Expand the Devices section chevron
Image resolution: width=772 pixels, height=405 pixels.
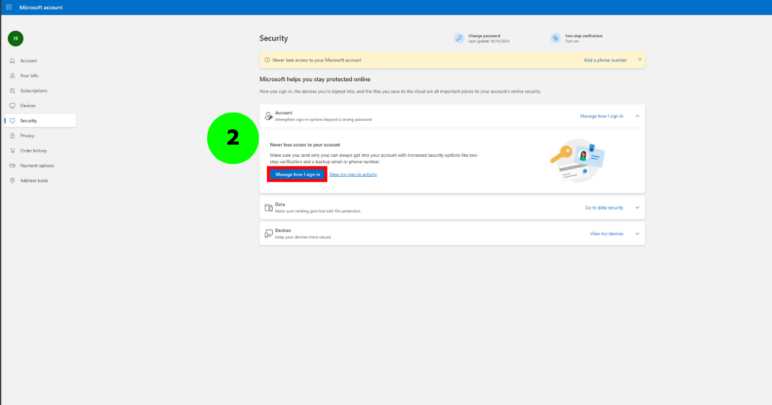(637, 233)
